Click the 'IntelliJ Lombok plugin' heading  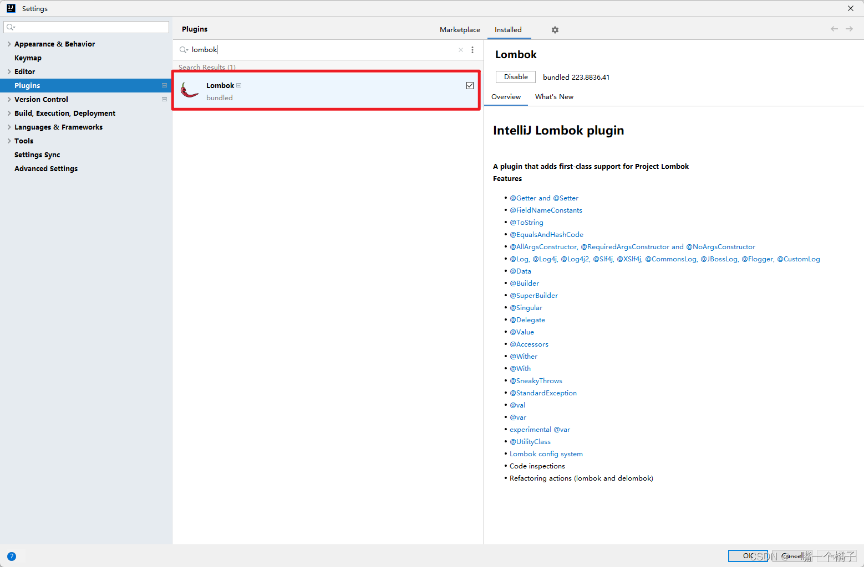click(x=558, y=131)
